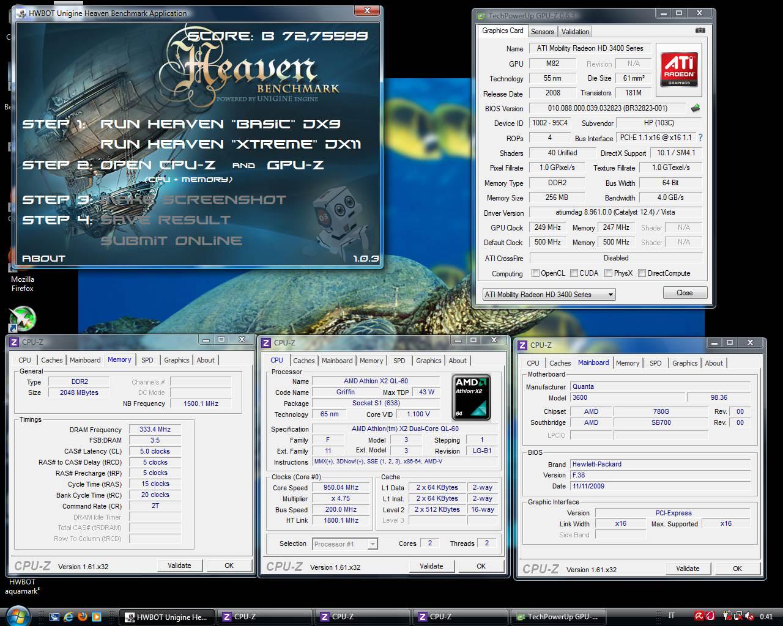Click the Chipset 780G value in Mainboard

[661, 412]
